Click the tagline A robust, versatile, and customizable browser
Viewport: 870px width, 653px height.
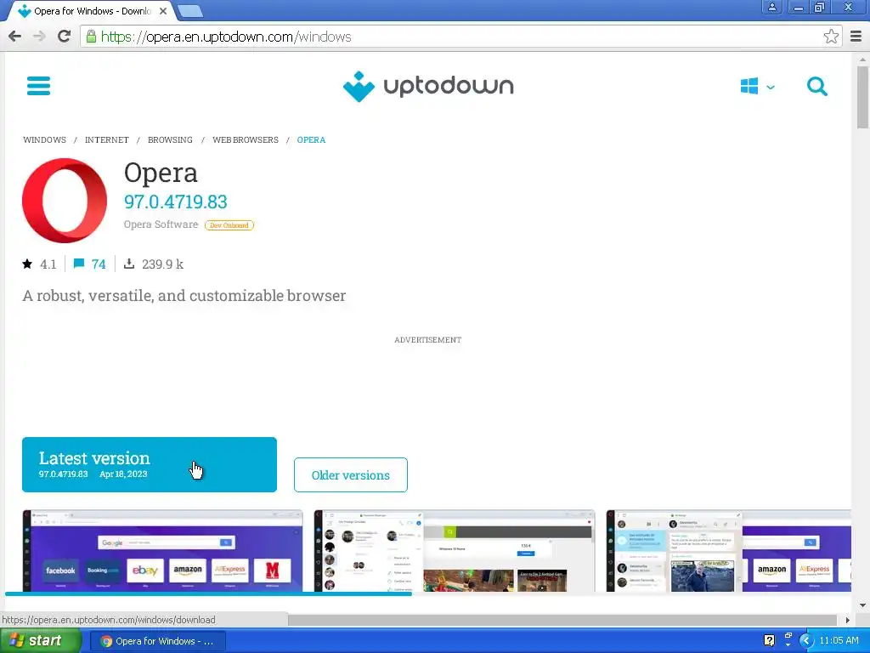point(184,295)
